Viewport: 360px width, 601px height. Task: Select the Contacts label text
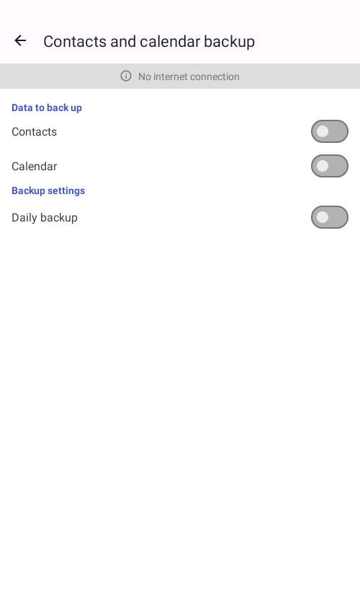tap(34, 132)
